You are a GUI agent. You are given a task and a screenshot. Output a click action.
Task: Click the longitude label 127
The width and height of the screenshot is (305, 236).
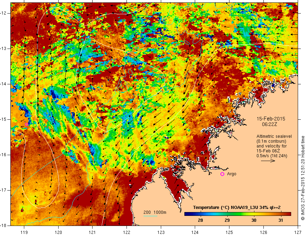(x=298, y=232)
